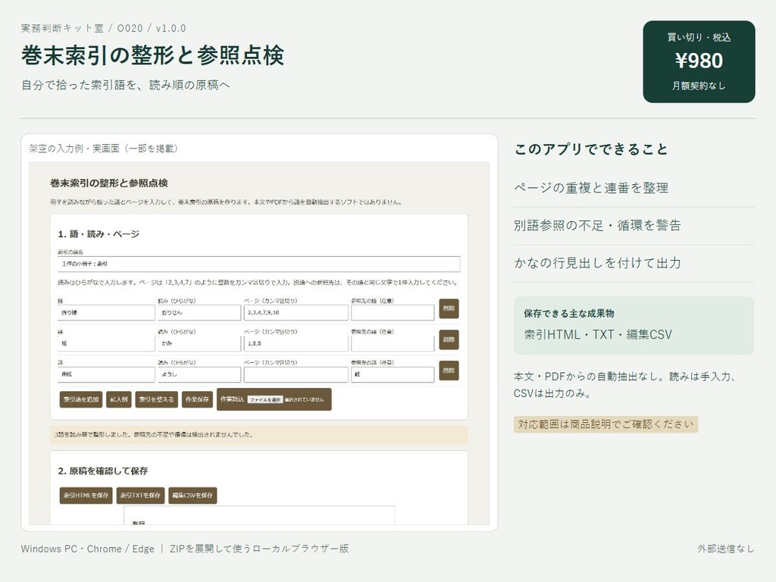Click footer text Windows PC・Chrome / Edge
Screen dimensions: 776x582
pyautogui.click(x=88, y=549)
